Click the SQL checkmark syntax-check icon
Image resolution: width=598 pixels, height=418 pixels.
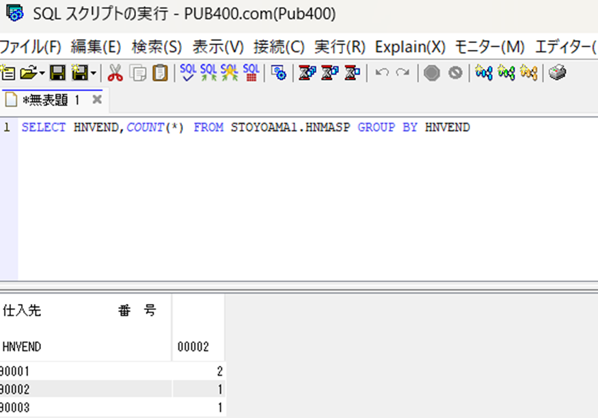click(188, 72)
